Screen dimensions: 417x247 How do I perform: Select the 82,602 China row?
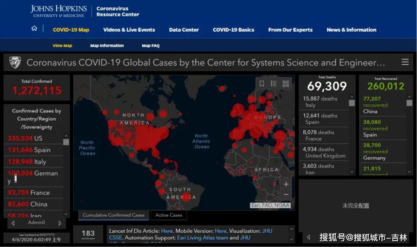(34, 204)
